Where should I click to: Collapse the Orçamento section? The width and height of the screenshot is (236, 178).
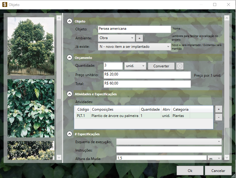tap(70, 57)
